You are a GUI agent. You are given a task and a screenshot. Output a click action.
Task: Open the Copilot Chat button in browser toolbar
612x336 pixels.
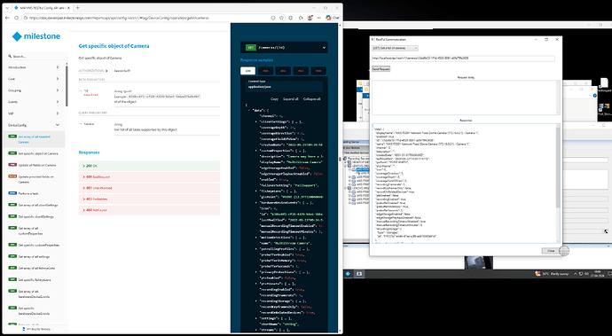pyautogui.click(x=332, y=18)
